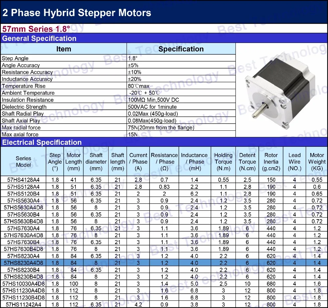
Task: Click inductance '3.8' in 57HS11242A4 row
Action: click(194, 304)
